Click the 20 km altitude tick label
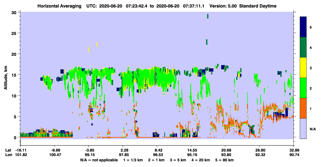 [x=15, y=54]
